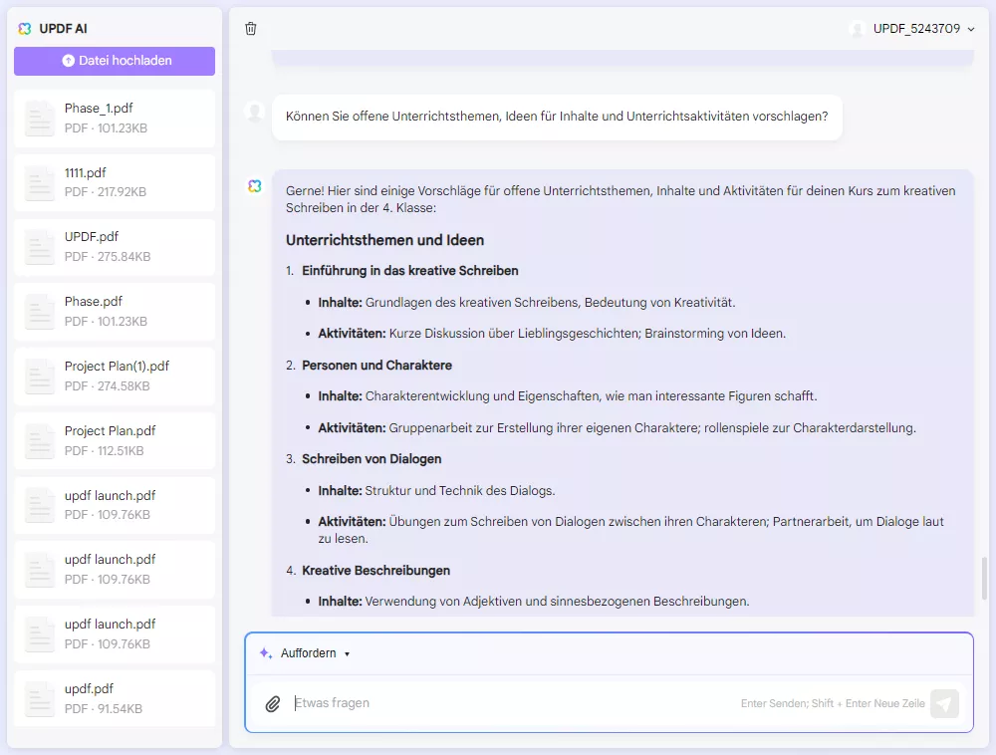Click the trash icon to clear the chat

(251, 29)
